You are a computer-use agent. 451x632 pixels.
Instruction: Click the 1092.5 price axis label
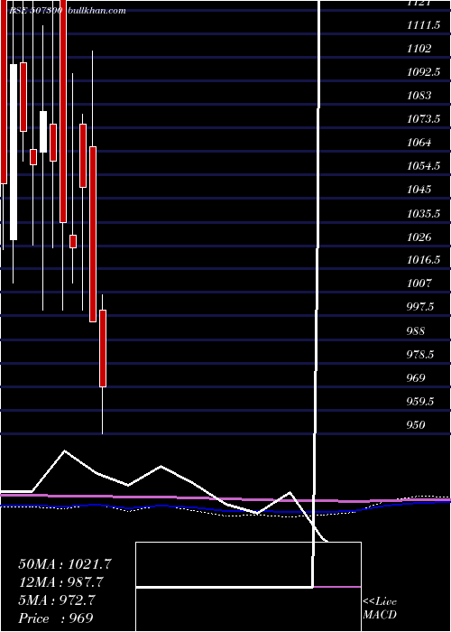tap(423, 72)
